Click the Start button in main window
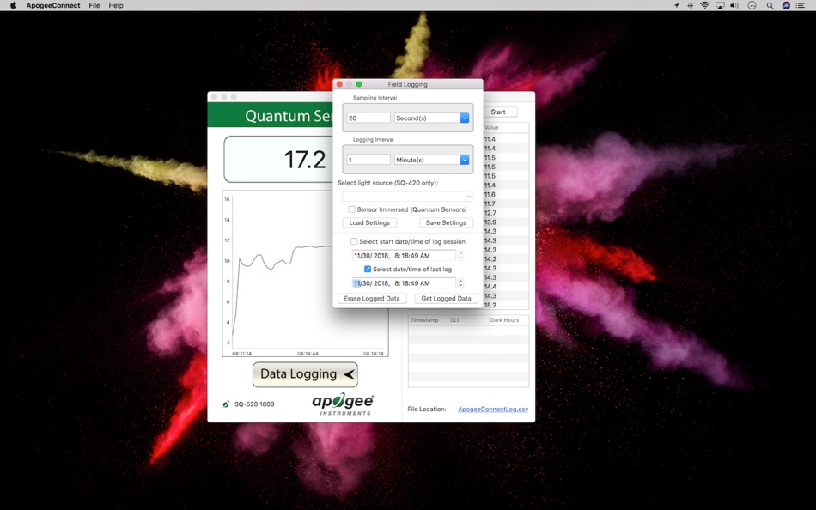Screen dimensions: 816x510 [x=498, y=112]
